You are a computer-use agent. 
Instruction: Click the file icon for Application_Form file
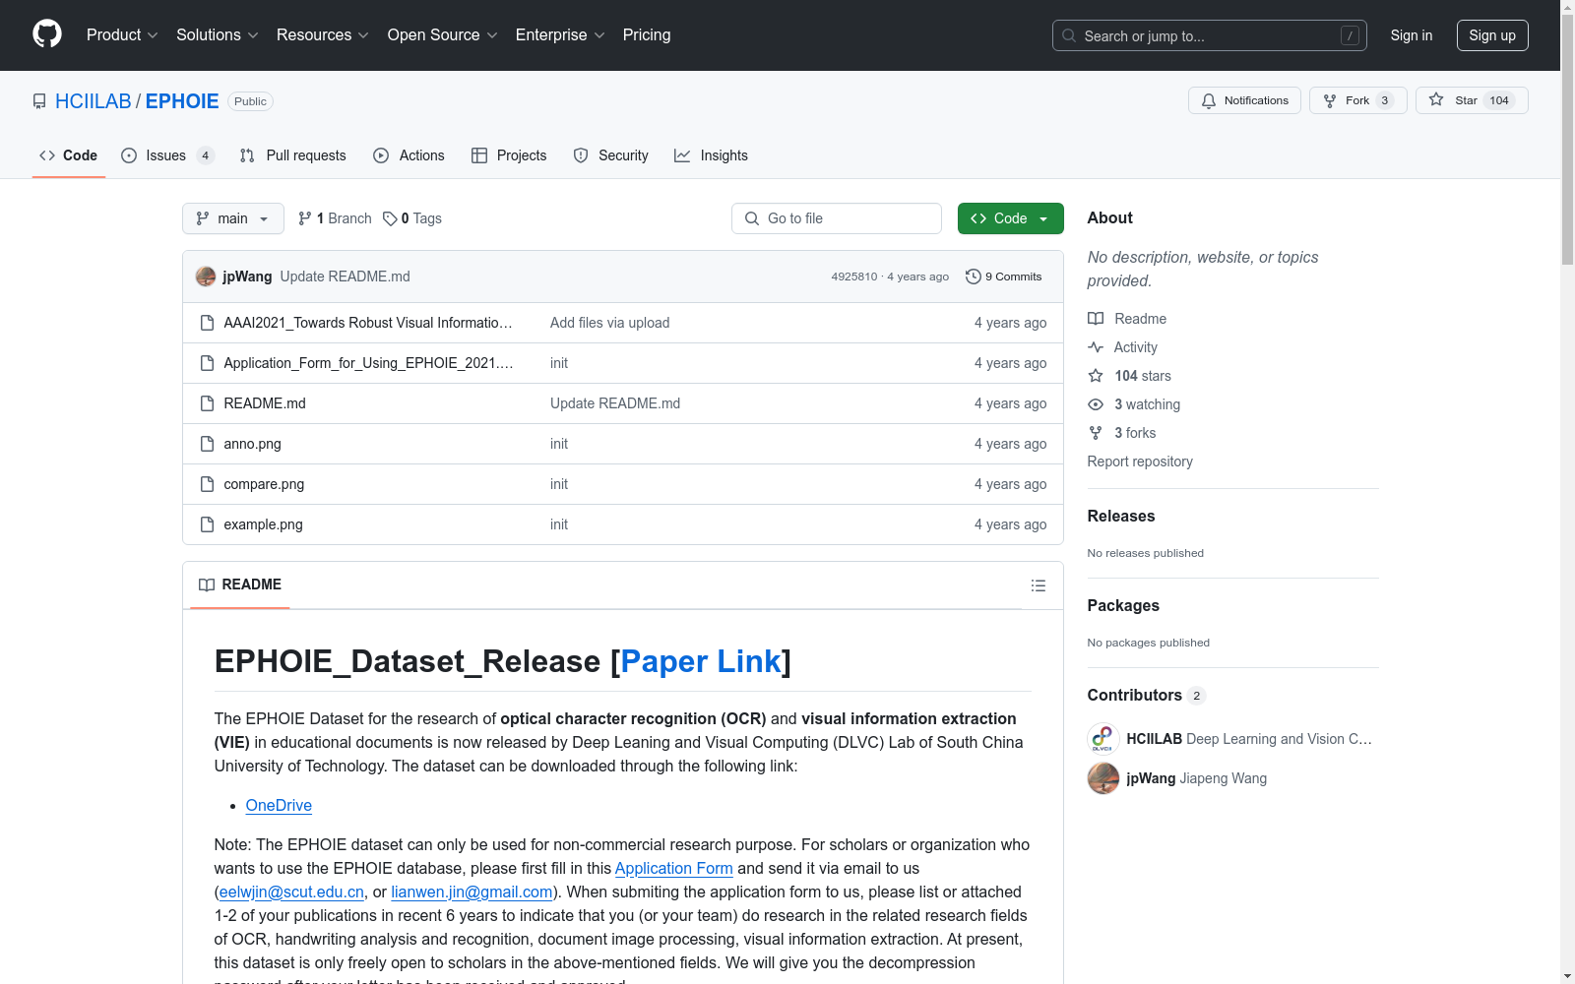(x=207, y=363)
